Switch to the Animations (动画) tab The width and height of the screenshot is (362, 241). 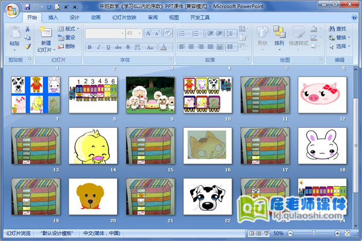point(95,18)
